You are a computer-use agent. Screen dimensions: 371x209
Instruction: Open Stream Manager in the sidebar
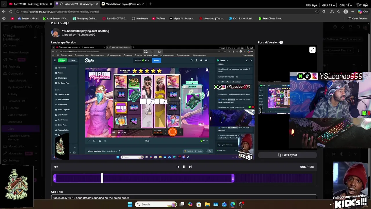tap(19, 53)
